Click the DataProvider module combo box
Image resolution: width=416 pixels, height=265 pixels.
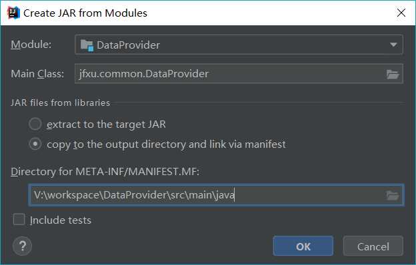click(239, 45)
